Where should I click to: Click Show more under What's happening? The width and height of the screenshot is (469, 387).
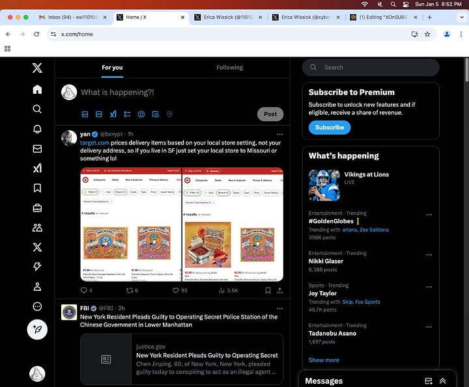[x=324, y=360]
